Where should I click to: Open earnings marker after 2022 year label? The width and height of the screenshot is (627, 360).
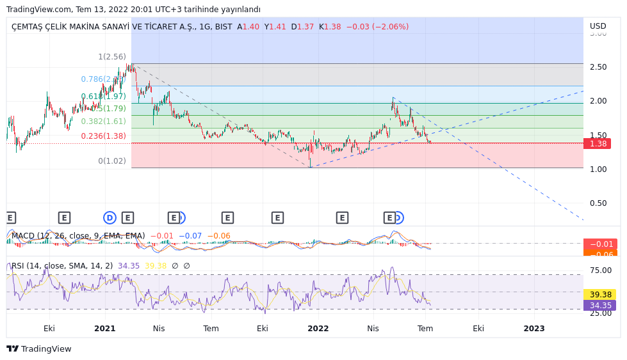click(342, 218)
